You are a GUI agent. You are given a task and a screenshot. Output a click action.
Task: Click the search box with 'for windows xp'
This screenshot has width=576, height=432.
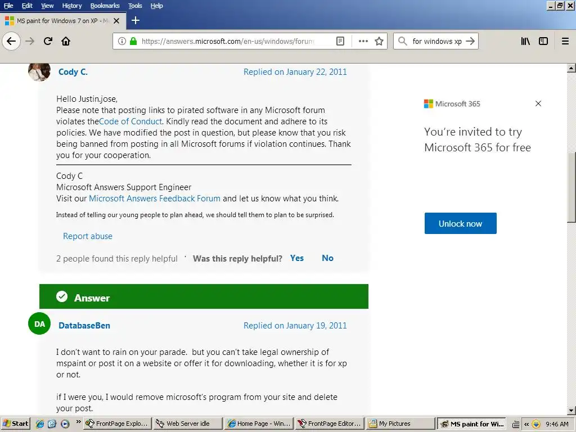point(436,41)
